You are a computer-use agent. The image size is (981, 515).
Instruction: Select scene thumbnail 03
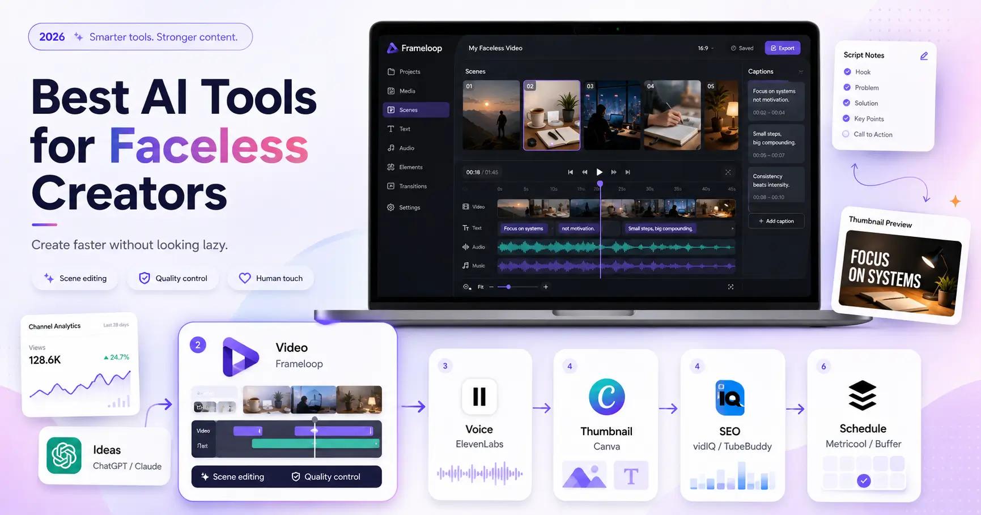pyautogui.click(x=612, y=115)
